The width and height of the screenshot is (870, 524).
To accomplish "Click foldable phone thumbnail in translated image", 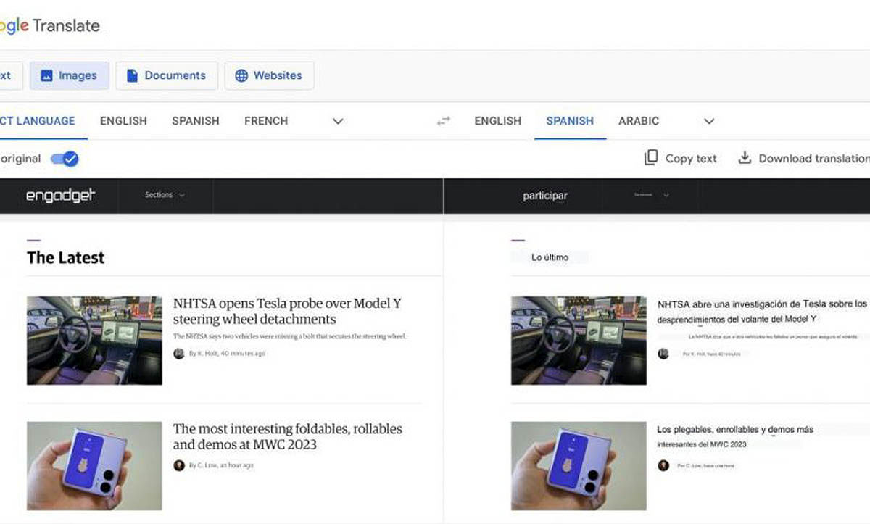I will tap(579, 465).
